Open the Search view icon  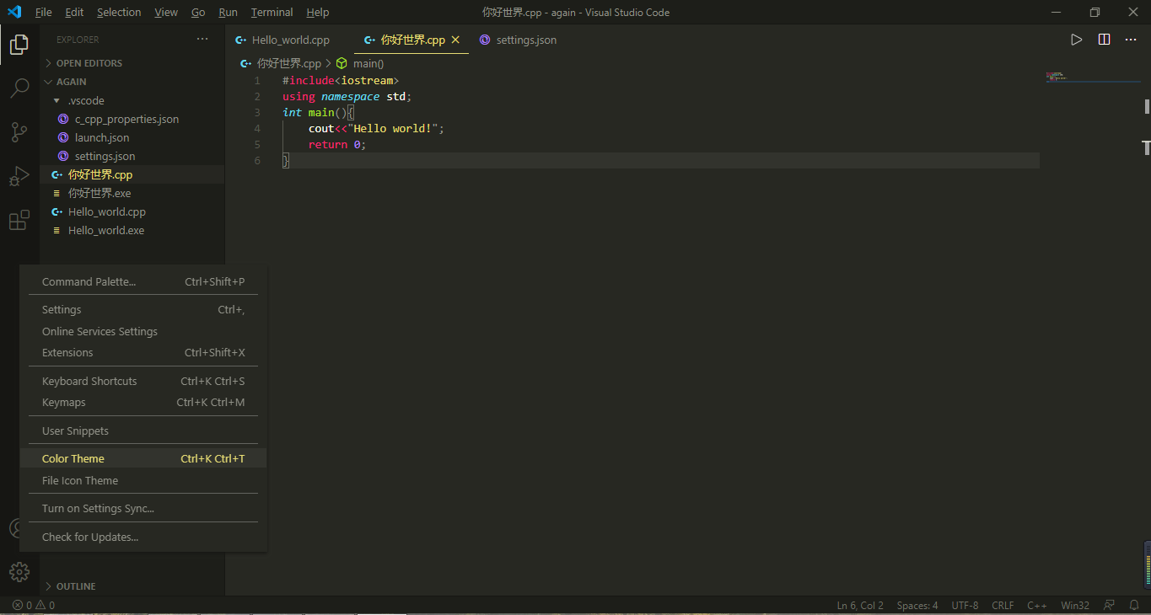19,88
